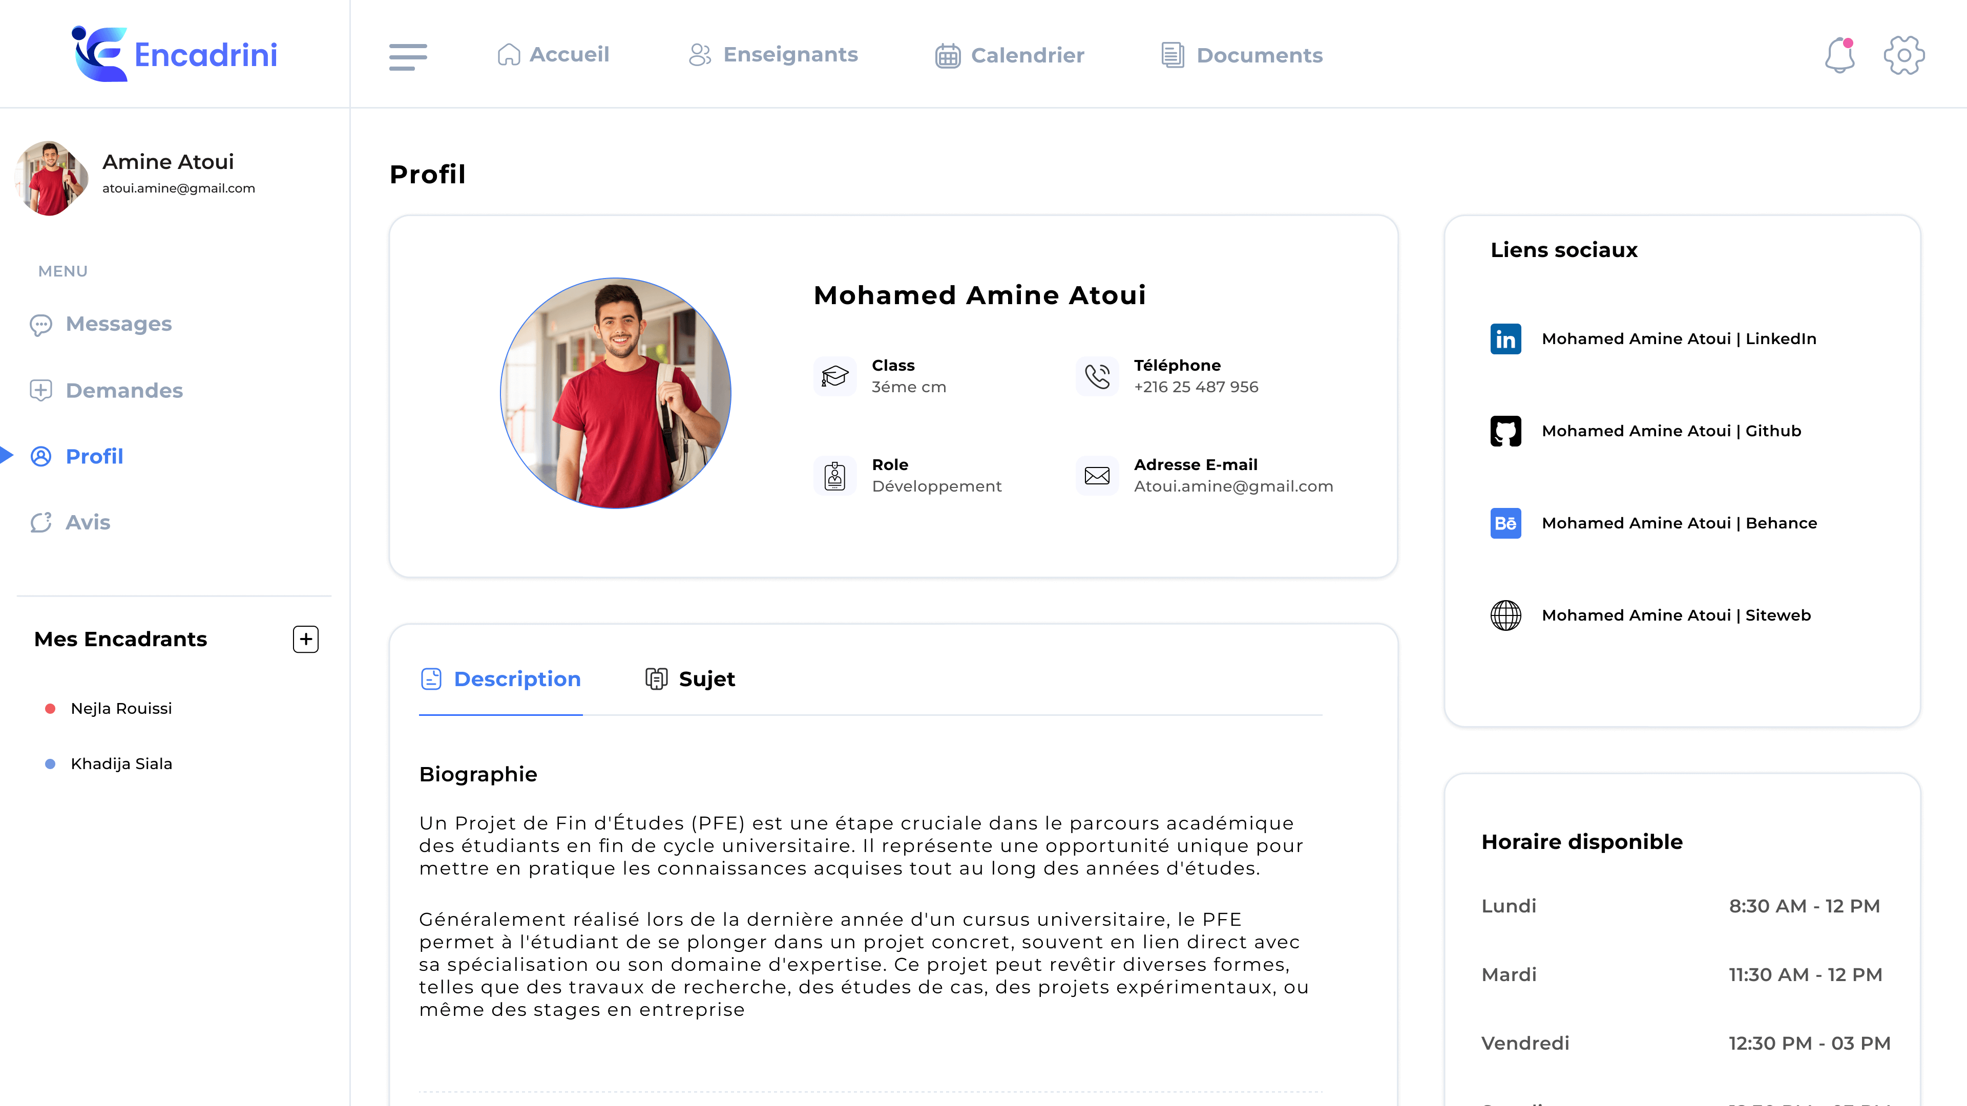Click the Class graduation cap icon

(x=834, y=375)
